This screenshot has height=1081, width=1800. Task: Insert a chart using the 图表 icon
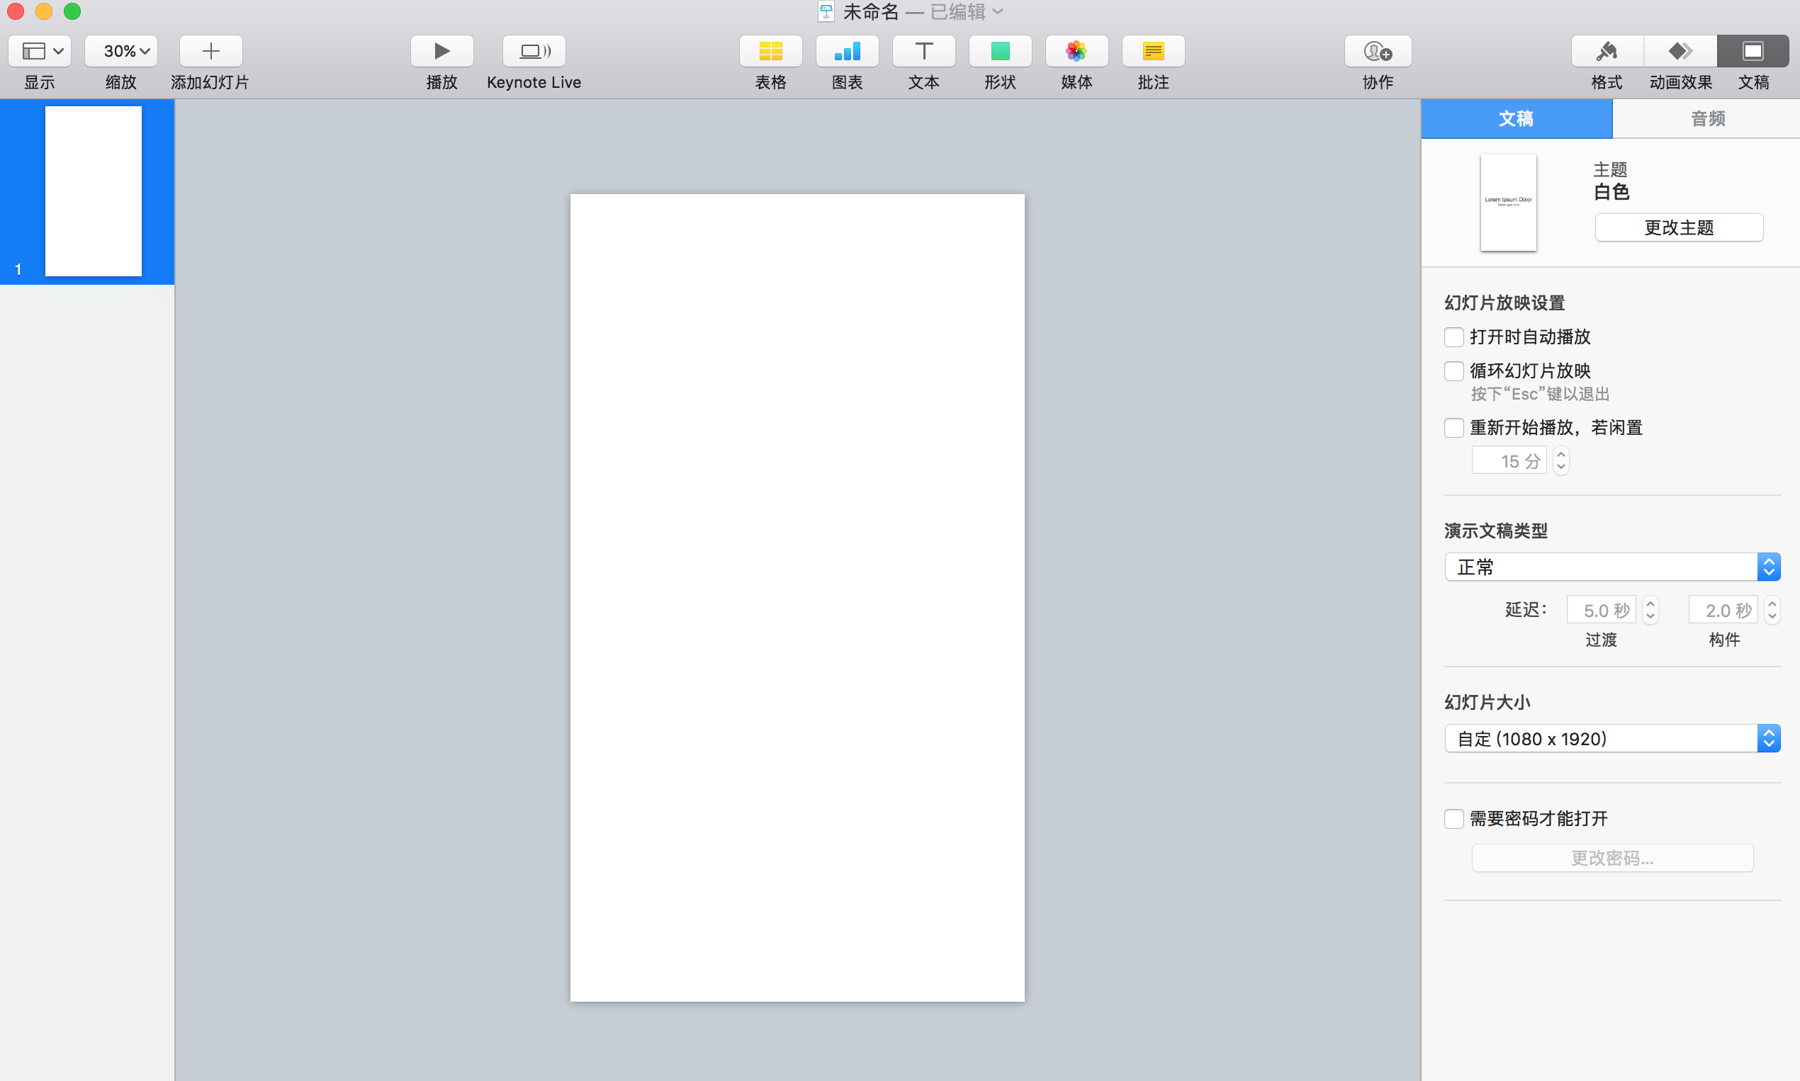pos(847,51)
